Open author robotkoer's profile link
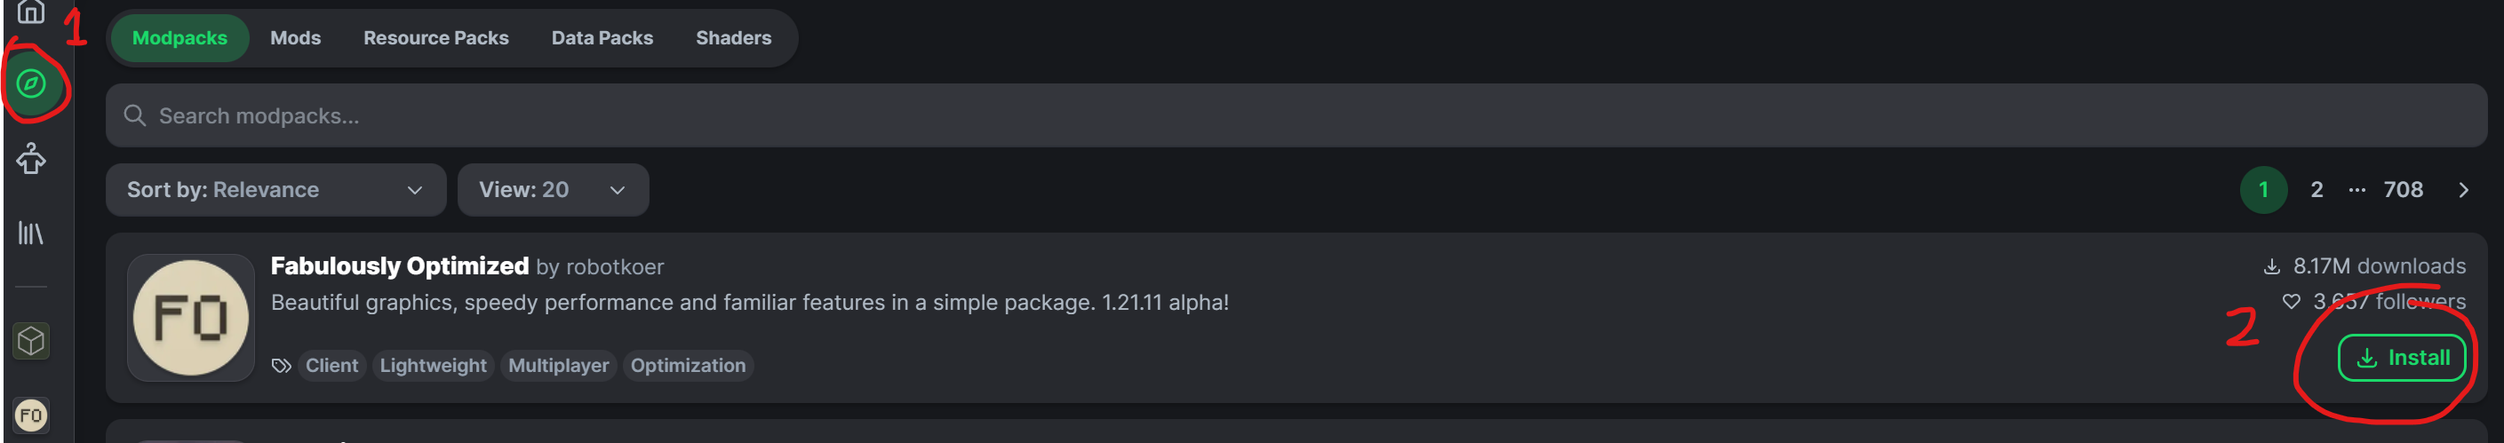Screen dimensions: 2504x443 614,267
